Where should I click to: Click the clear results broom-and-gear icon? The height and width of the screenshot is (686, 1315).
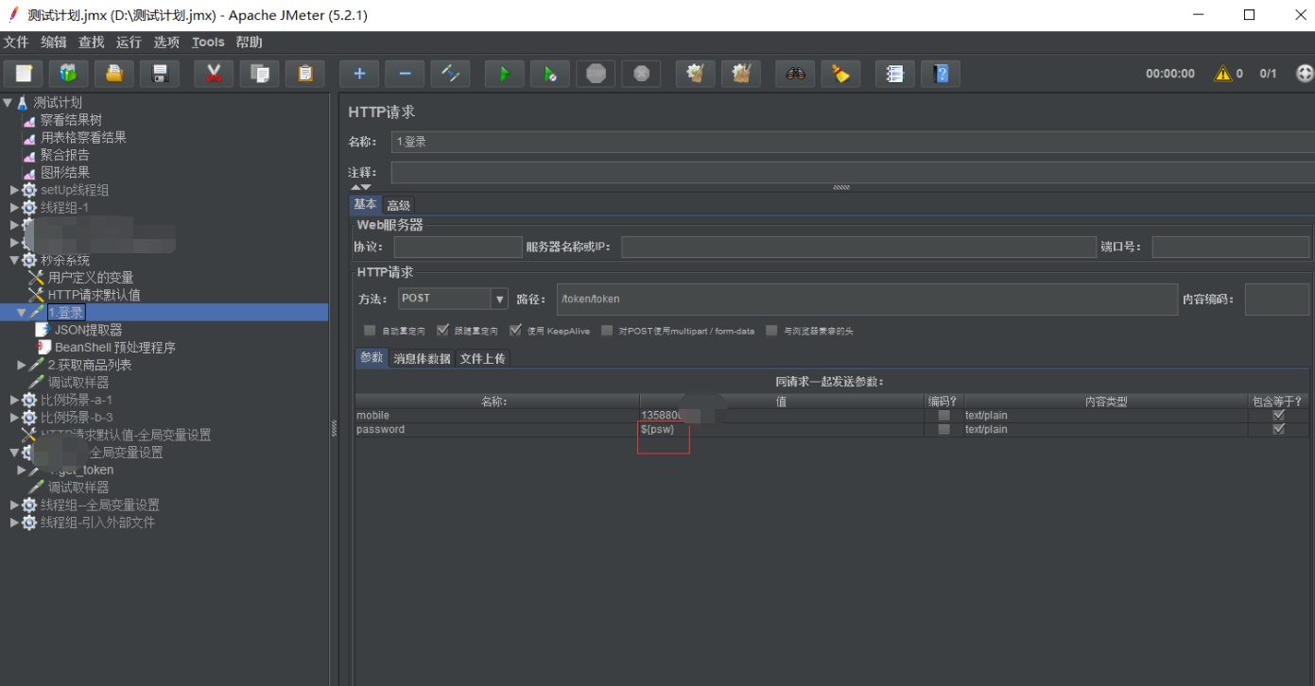(696, 74)
